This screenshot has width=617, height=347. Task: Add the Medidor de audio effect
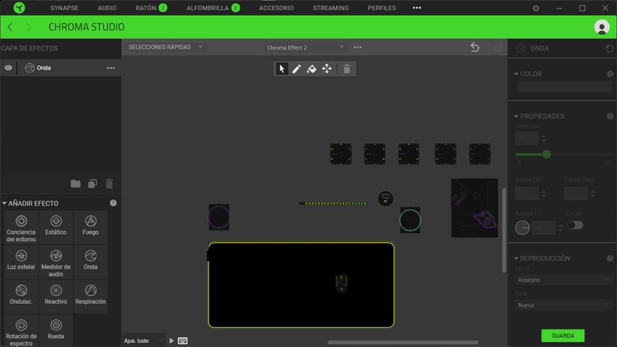(x=56, y=263)
